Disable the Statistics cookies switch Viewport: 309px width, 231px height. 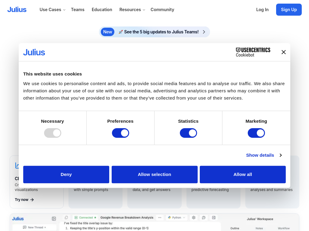pos(188,133)
